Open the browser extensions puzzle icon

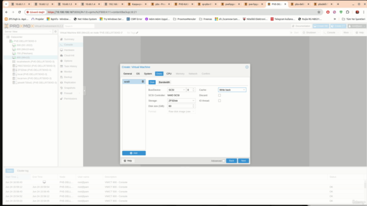[x=348, y=12]
